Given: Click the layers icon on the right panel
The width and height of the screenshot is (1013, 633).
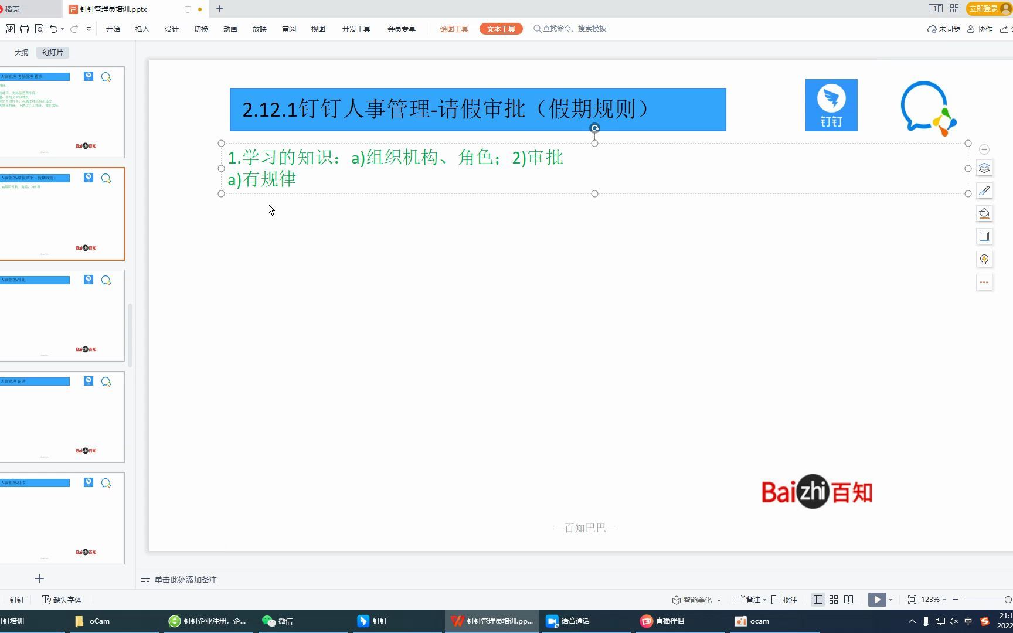Looking at the screenshot, I should (984, 168).
